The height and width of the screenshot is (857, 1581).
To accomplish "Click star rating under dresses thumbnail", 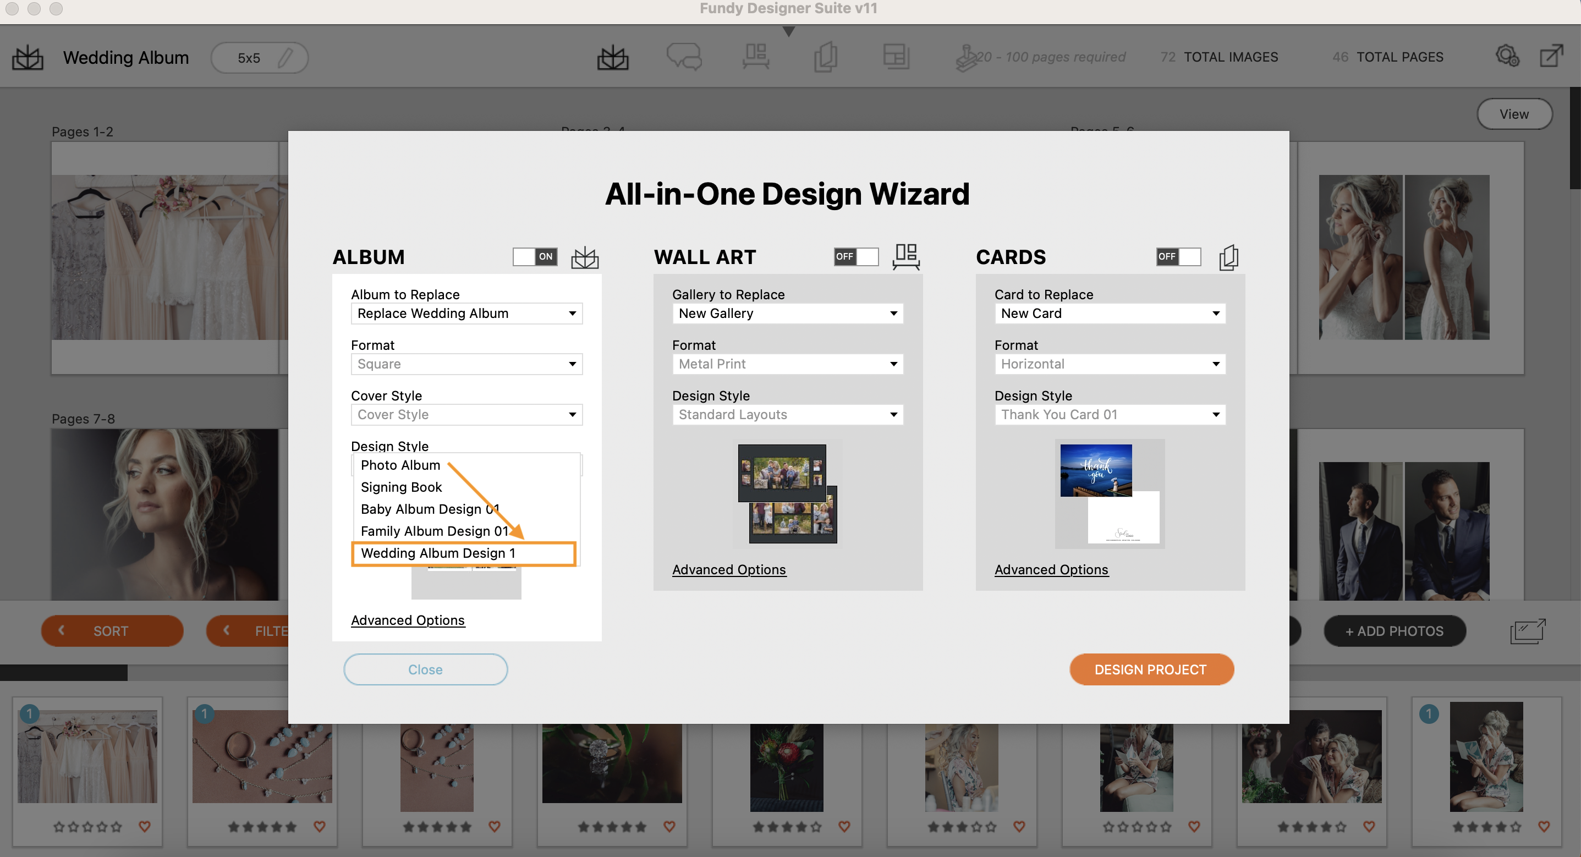I will (87, 827).
